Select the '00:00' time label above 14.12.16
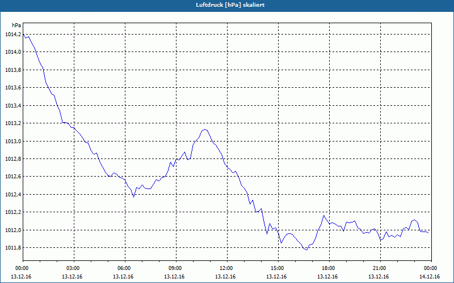This screenshot has height=283, width=454. [431, 268]
